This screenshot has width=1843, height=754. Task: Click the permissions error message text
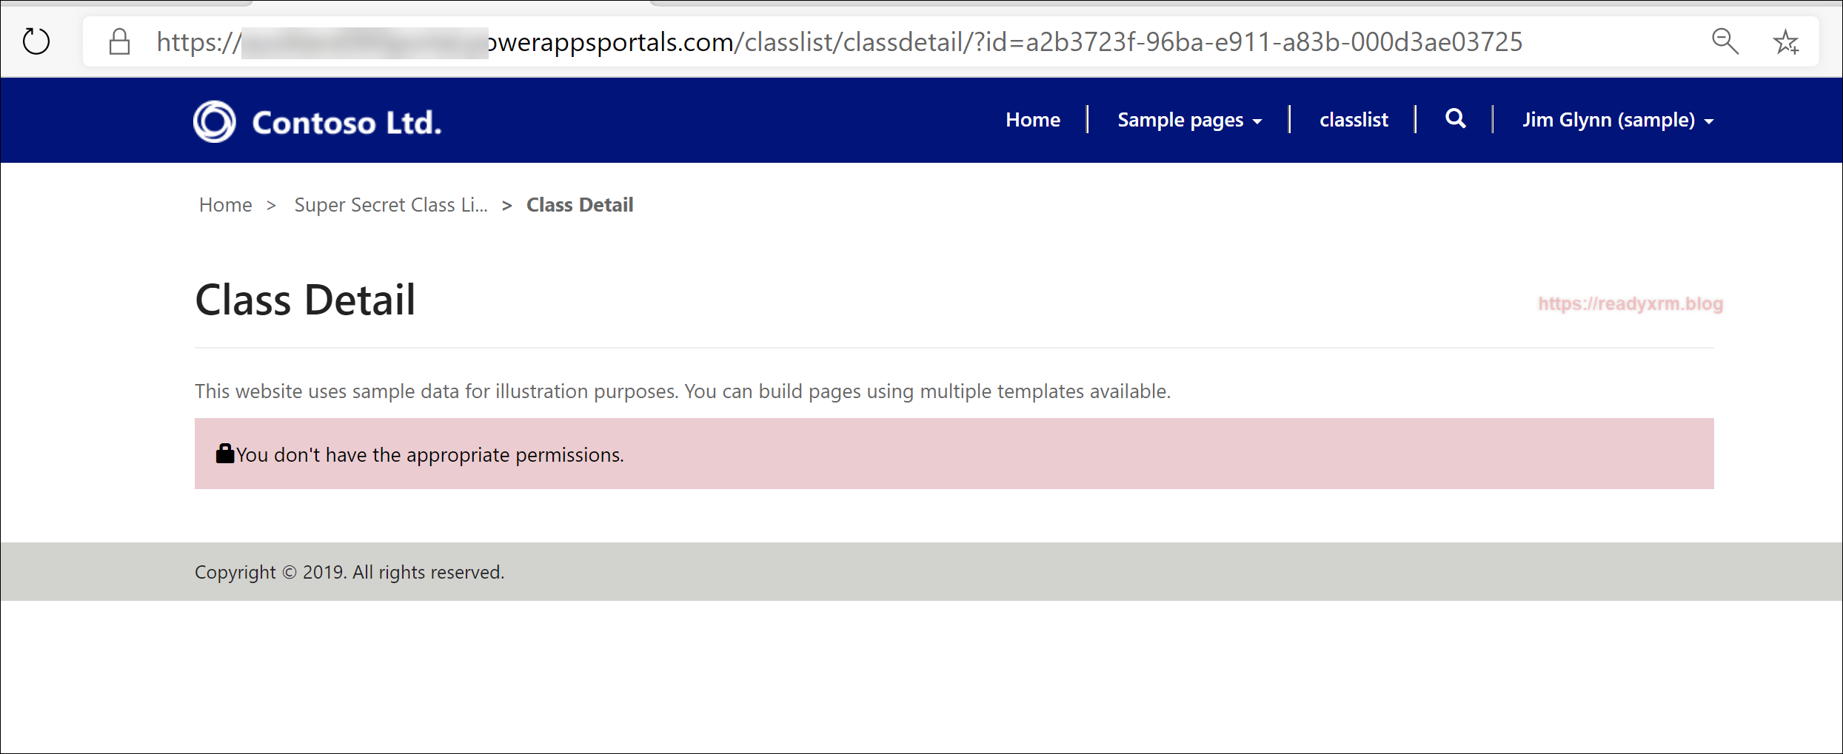pos(430,455)
